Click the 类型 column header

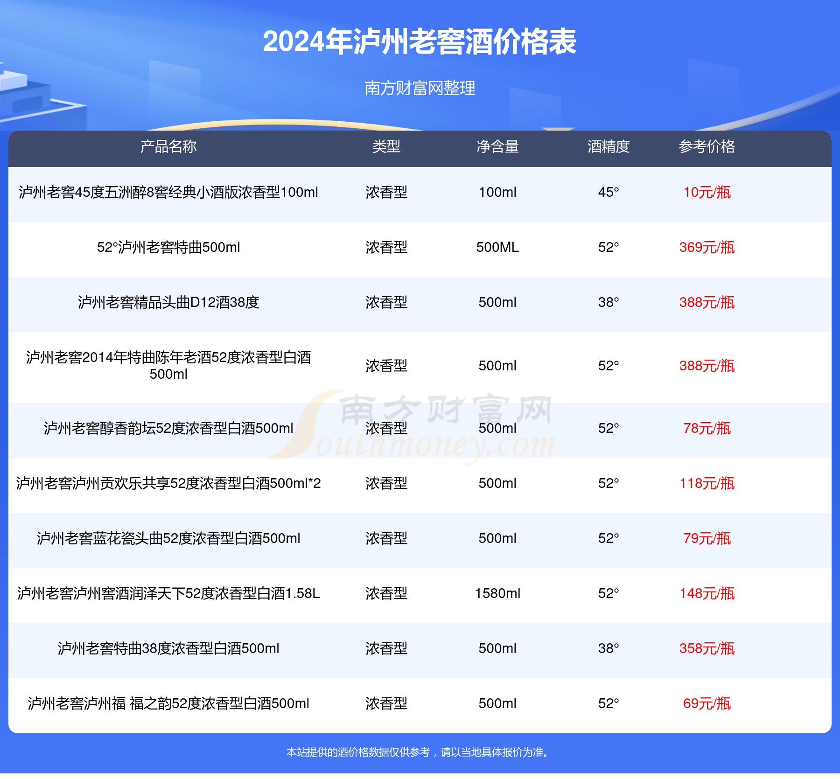click(386, 146)
